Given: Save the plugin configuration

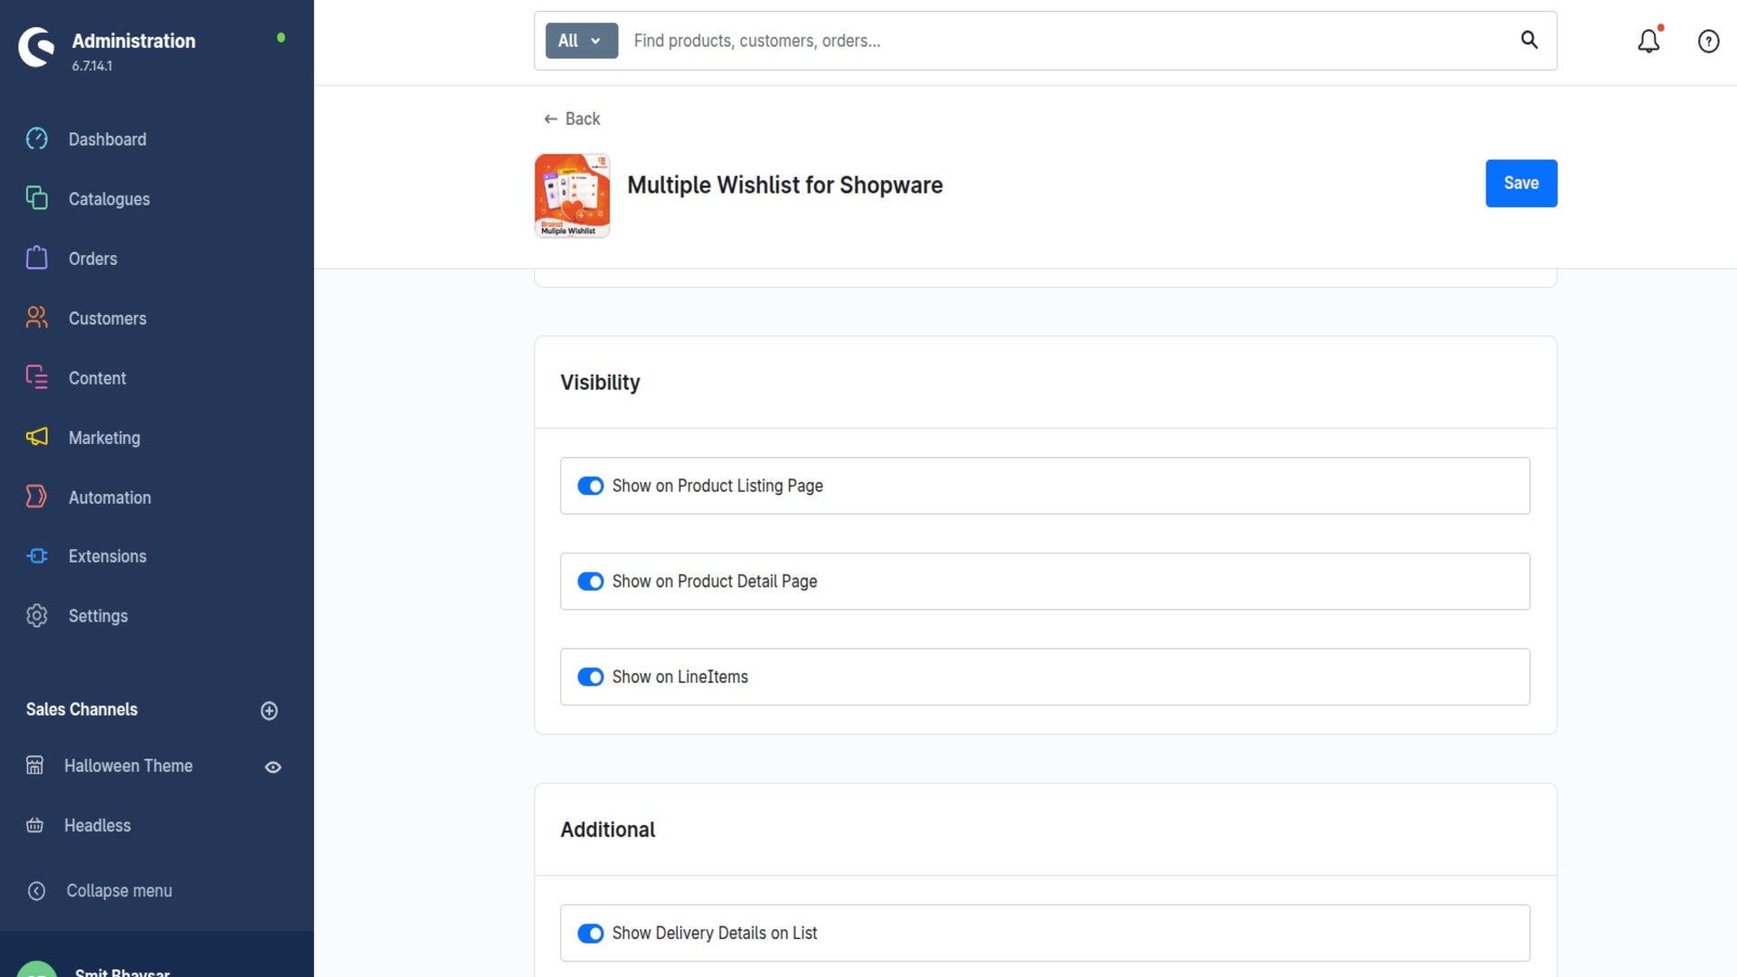Looking at the screenshot, I should [x=1521, y=184].
